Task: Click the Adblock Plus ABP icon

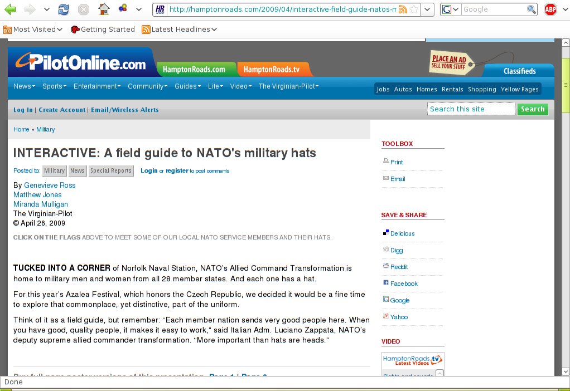Action: coord(550,9)
